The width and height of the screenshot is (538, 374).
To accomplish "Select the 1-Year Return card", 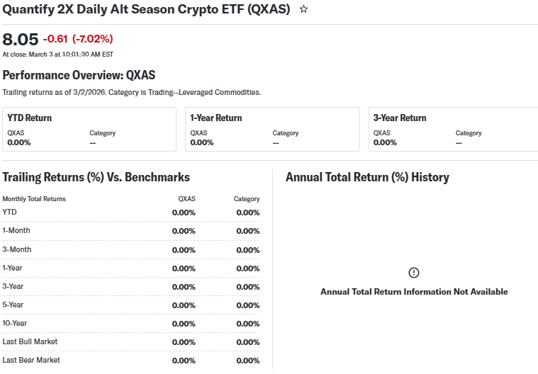I will (271, 129).
